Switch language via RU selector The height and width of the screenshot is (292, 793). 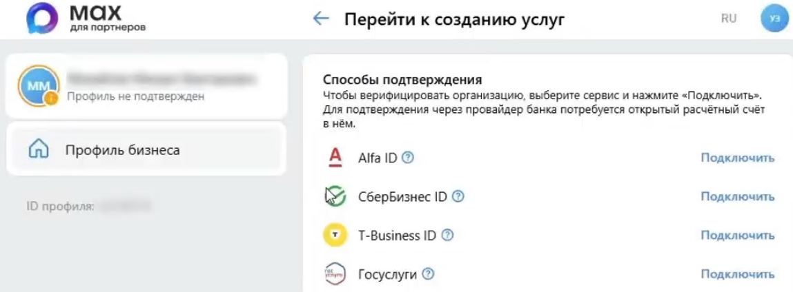[x=729, y=19]
